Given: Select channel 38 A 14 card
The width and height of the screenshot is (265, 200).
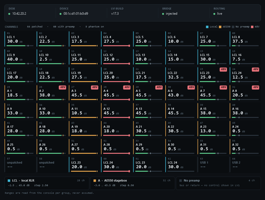Looking at the screenshot, I should click(181, 111).
